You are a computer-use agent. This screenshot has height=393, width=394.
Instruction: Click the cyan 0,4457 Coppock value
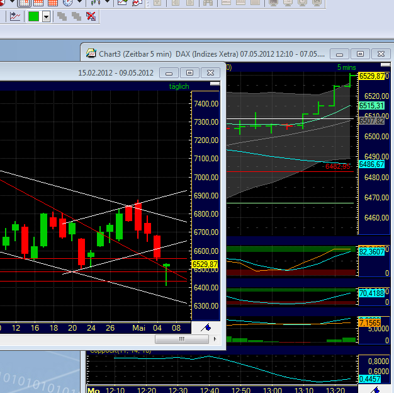[x=369, y=379]
